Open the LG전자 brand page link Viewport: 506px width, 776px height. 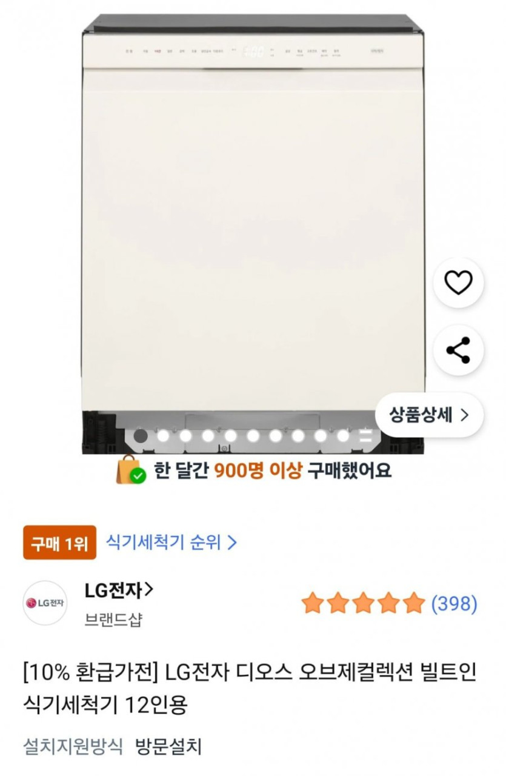[119, 589]
